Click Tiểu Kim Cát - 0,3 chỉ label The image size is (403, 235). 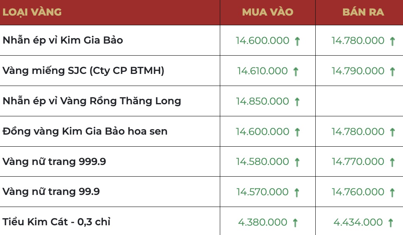pyautogui.click(x=57, y=222)
